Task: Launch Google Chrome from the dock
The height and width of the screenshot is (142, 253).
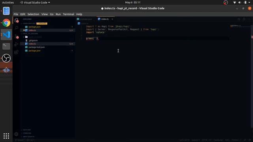Action: coord(6,23)
